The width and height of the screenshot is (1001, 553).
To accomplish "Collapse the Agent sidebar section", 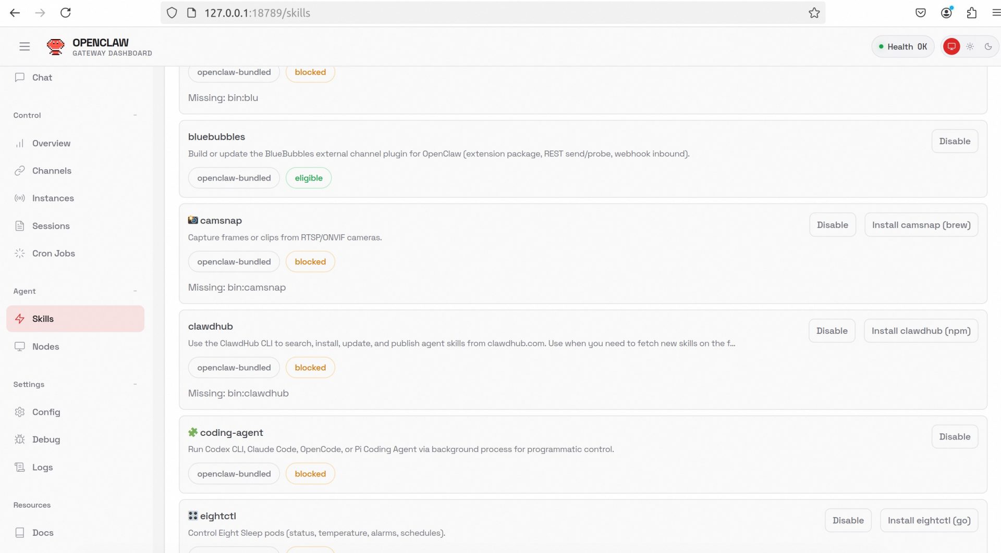I will pos(135,291).
